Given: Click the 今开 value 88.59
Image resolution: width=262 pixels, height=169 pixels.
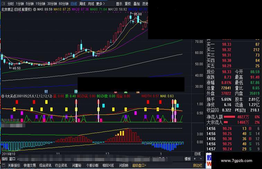Looking at the screenshot, I should pyautogui.click(x=255, y=72).
